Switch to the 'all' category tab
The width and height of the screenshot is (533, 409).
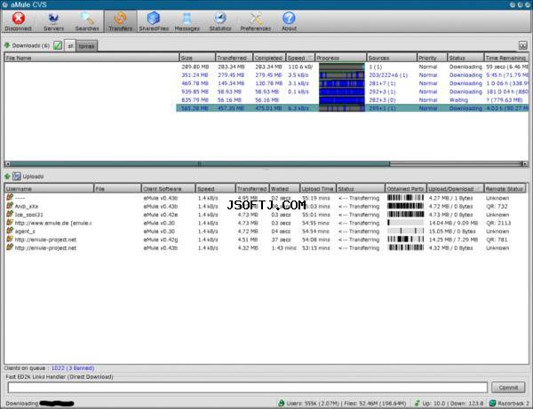(70, 46)
